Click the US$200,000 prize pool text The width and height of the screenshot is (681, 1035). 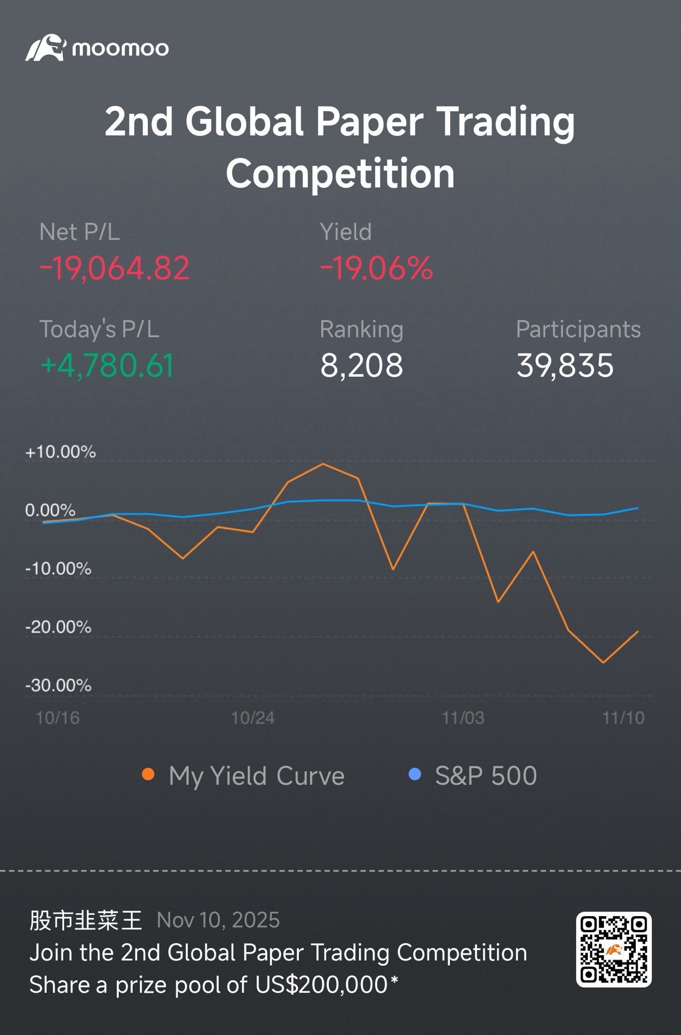tap(322, 985)
